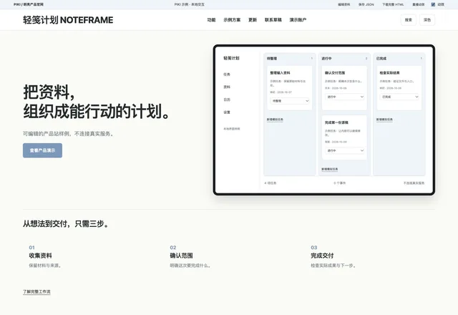This screenshot has height=315, width=458.
Task: Click the 确认范围 step heading
Action: 181,256
